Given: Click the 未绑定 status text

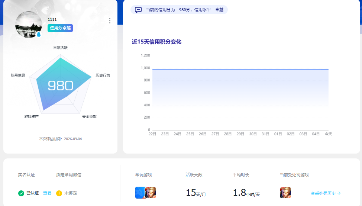Looking at the screenshot, I should tap(71, 193).
